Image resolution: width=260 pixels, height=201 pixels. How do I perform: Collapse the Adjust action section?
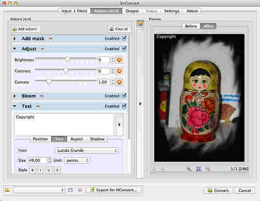click(15, 49)
